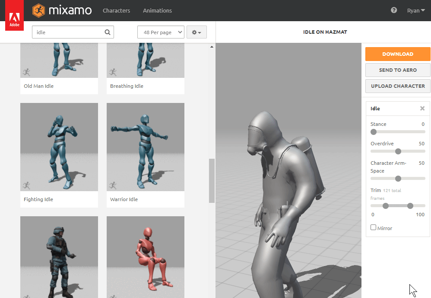Open the 48 Per page dropdown
This screenshot has height=298, width=431.
point(161,32)
